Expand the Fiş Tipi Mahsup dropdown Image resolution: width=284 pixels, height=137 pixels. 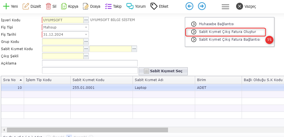(86, 27)
